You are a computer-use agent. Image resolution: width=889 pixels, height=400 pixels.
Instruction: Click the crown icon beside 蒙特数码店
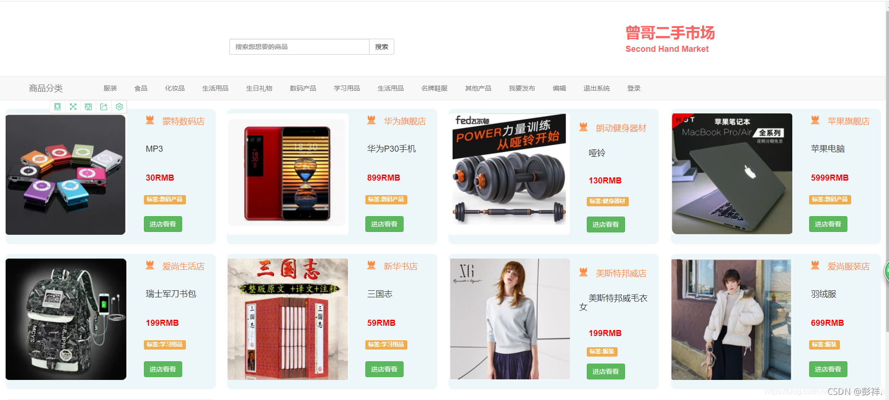pyautogui.click(x=150, y=120)
